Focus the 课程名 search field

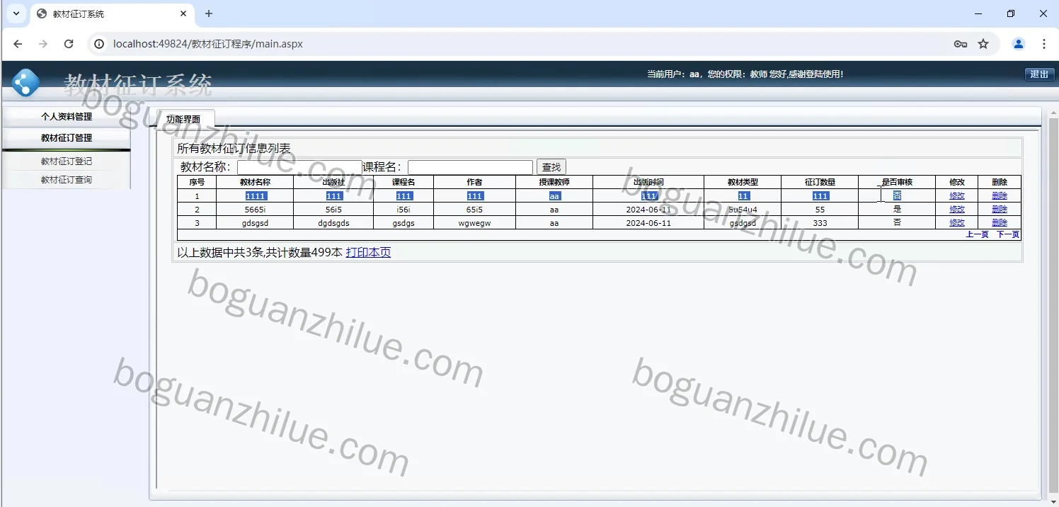(470, 167)
